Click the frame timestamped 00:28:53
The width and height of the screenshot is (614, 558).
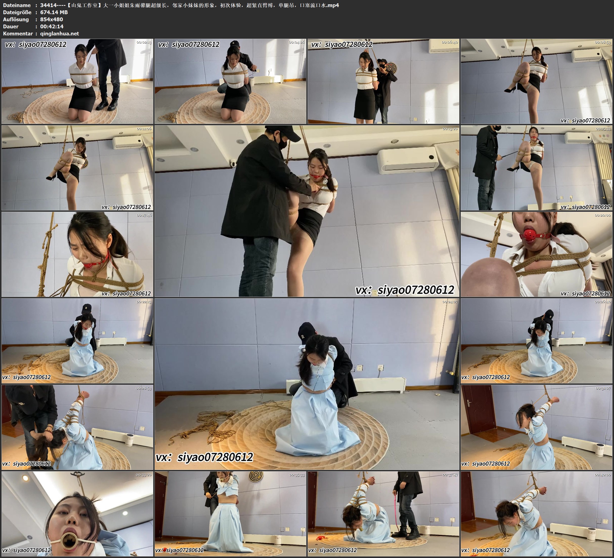coord(77,427)
